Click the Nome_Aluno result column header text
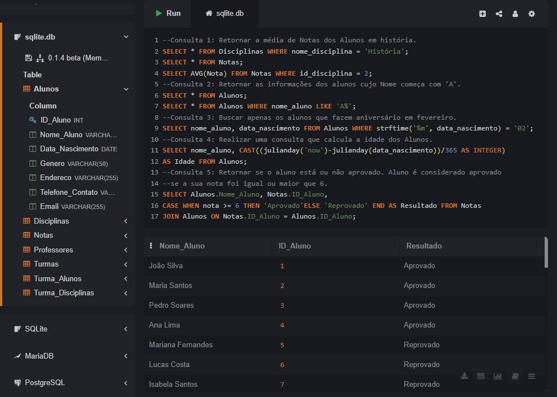The image size is (557, 397). [182, 246]
